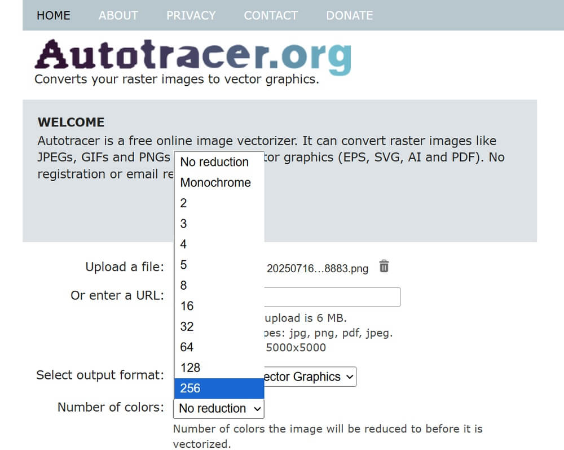This screenshot has height=450, width=564.
Task: Select the 32 colors option
Action: point(219,326)
